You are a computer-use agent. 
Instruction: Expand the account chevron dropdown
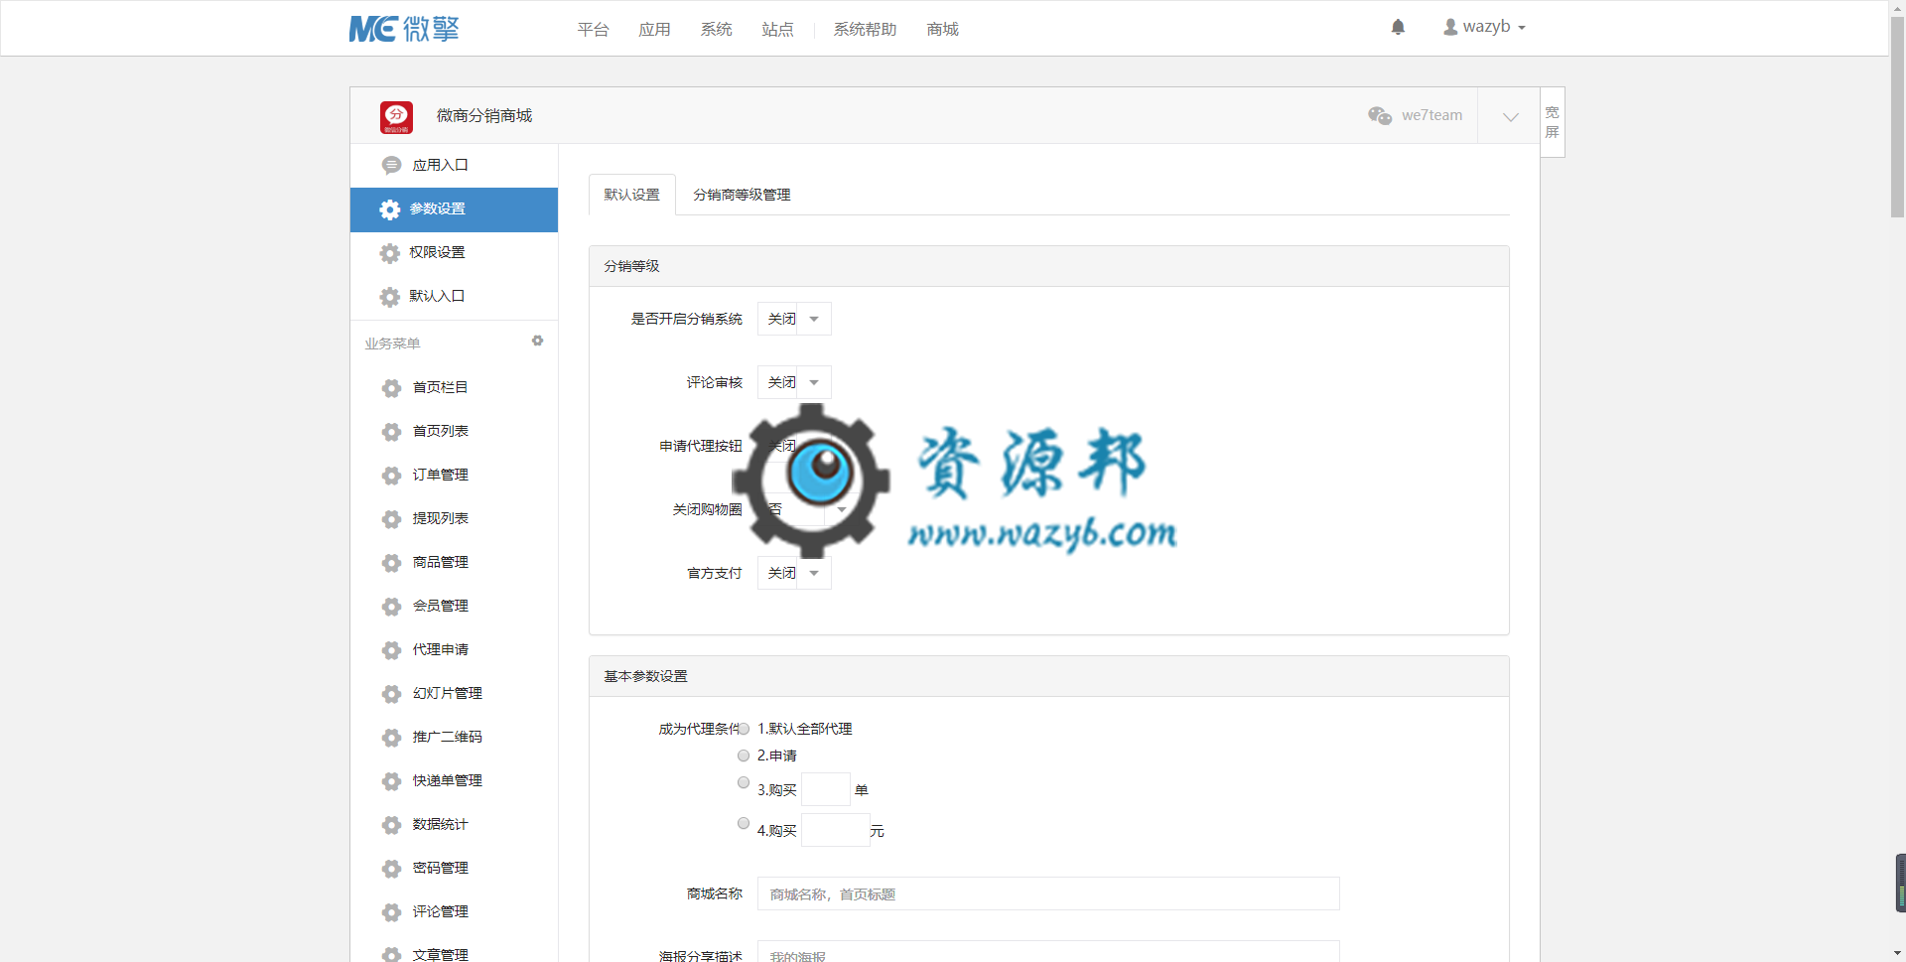pyautogui.click(x=1510, y=117)
